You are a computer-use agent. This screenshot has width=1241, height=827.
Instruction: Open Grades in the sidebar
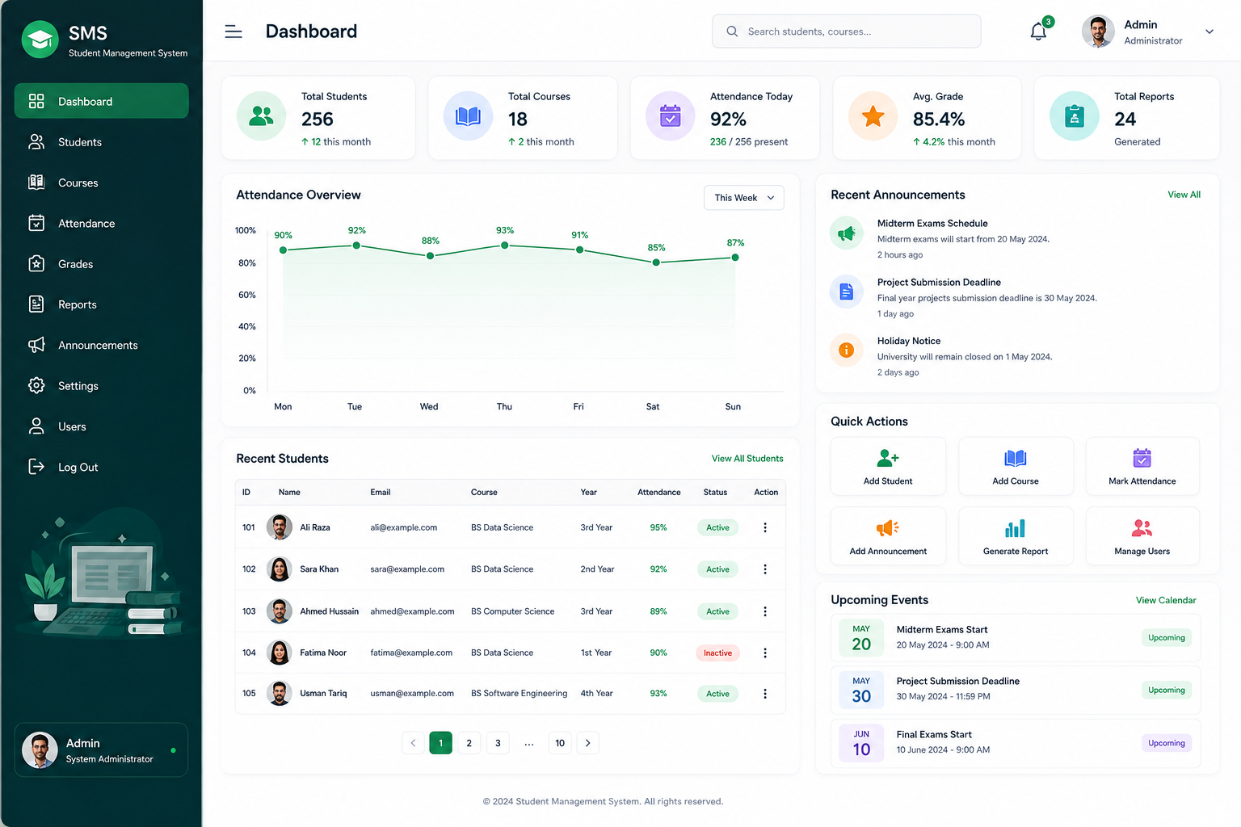click(x=102, y=264)
